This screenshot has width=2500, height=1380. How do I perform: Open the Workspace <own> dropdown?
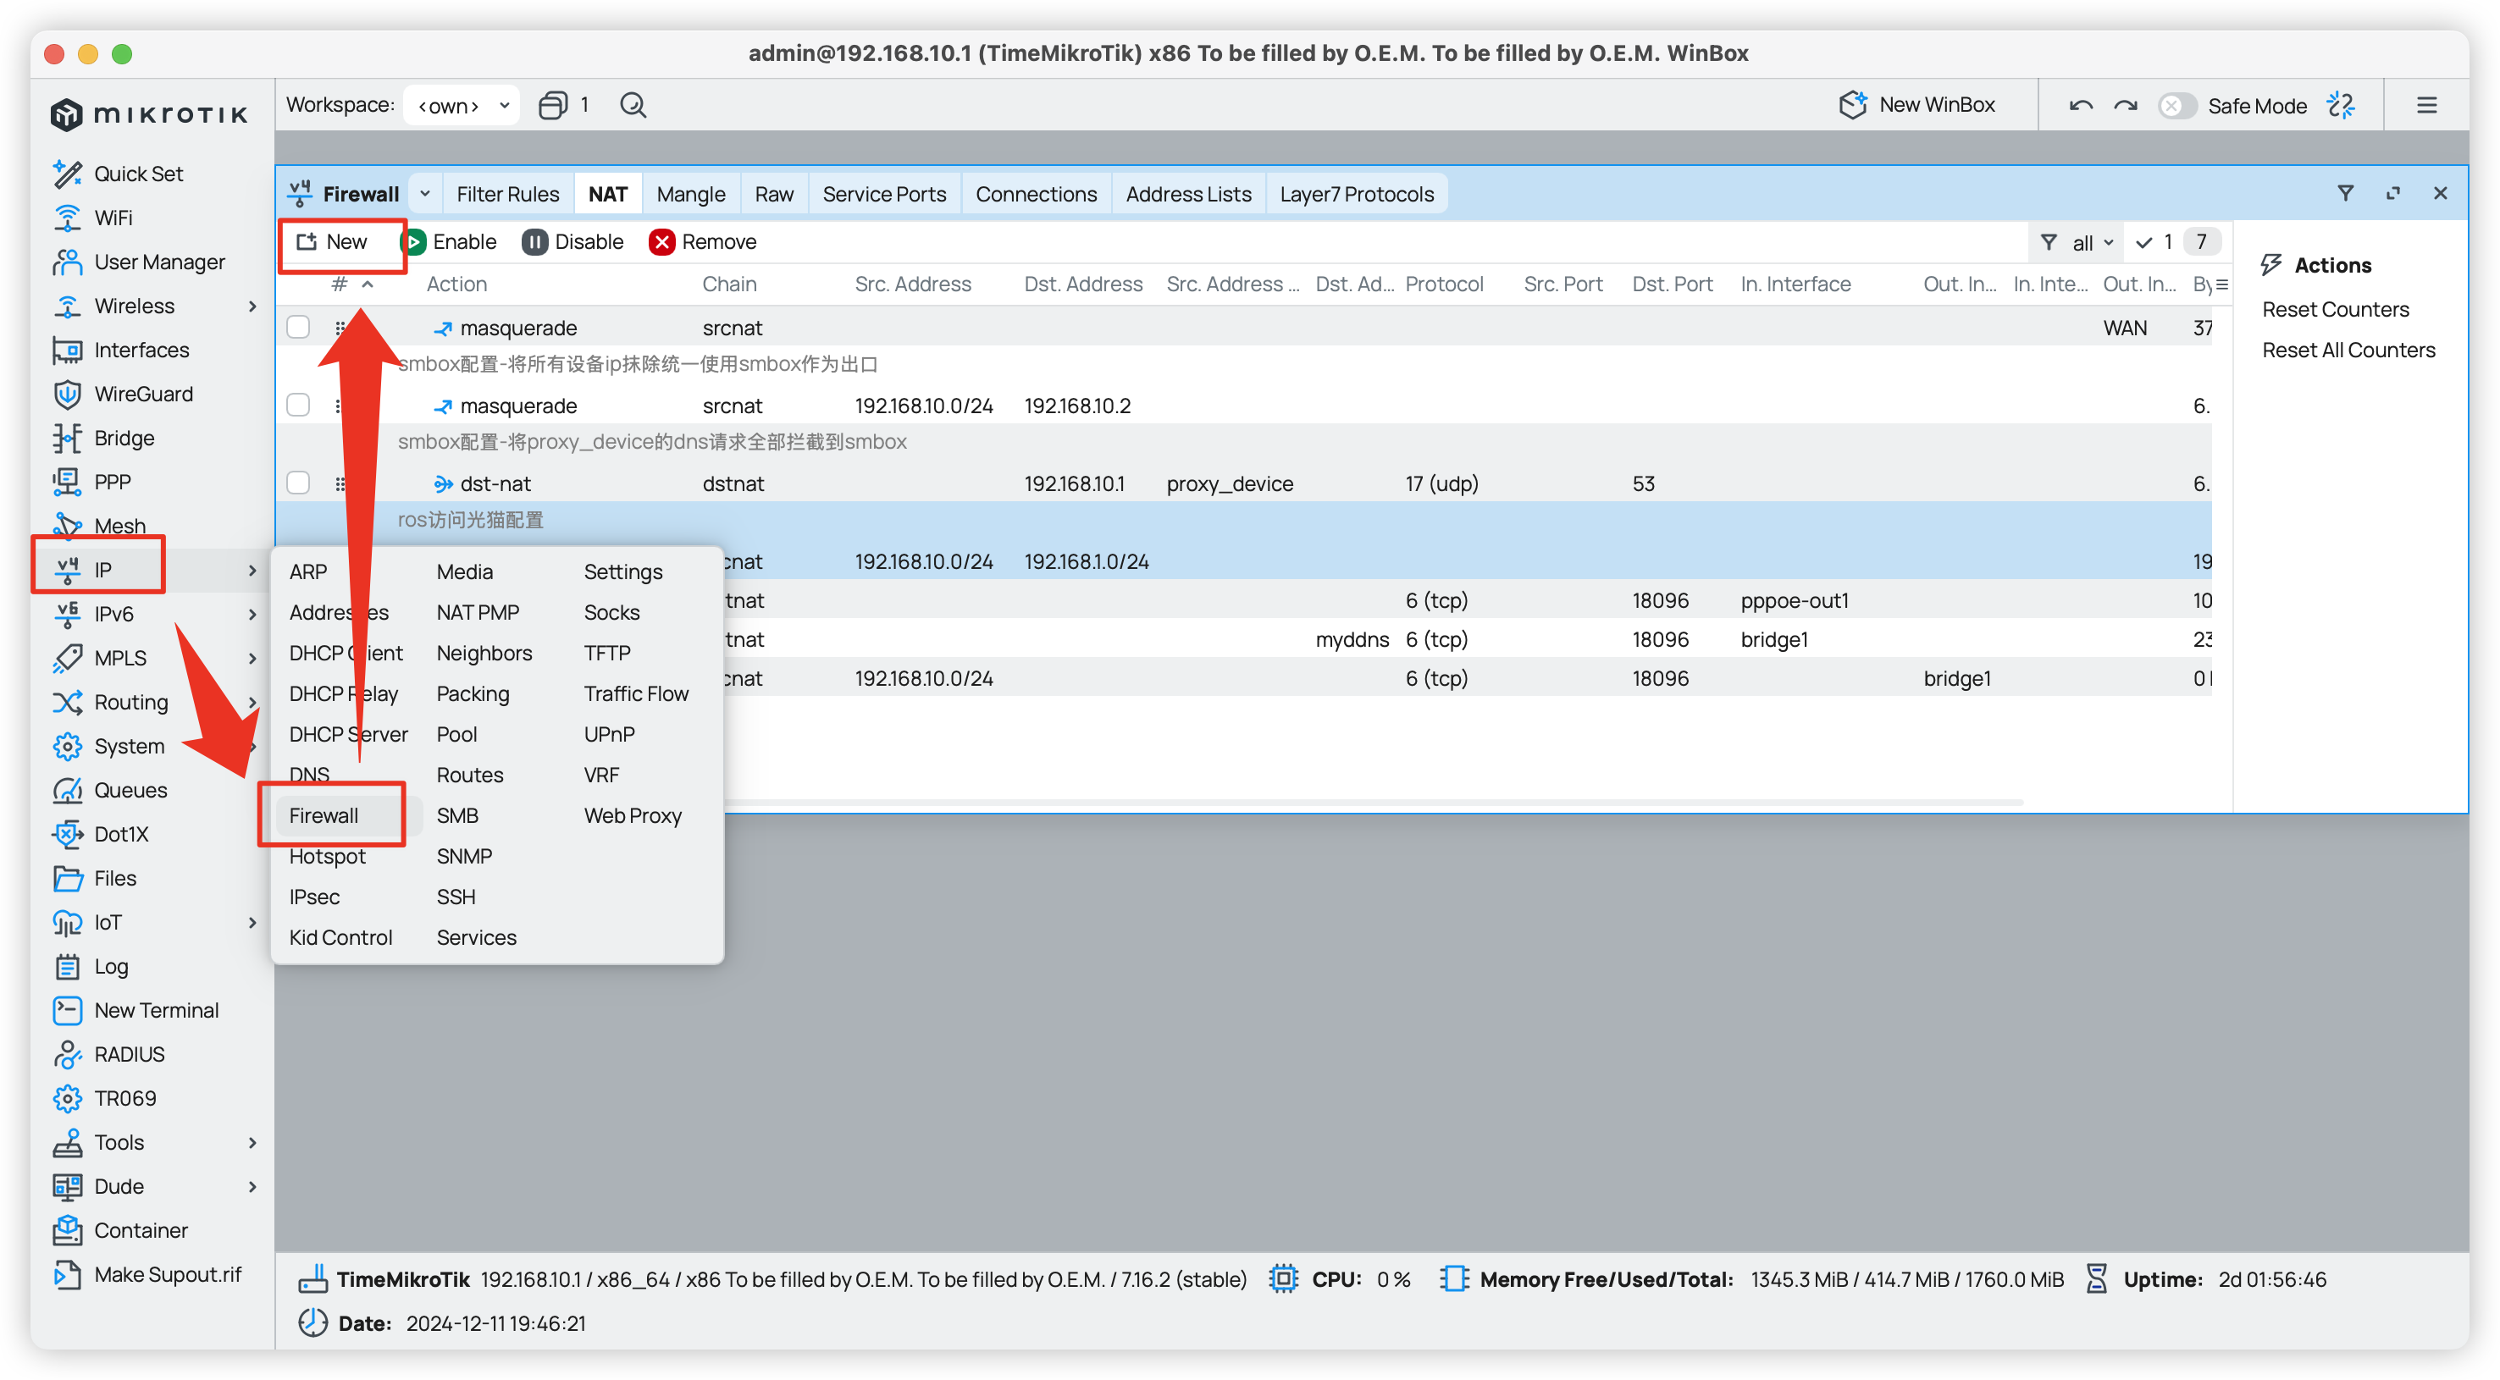click(x=462, y=105)
